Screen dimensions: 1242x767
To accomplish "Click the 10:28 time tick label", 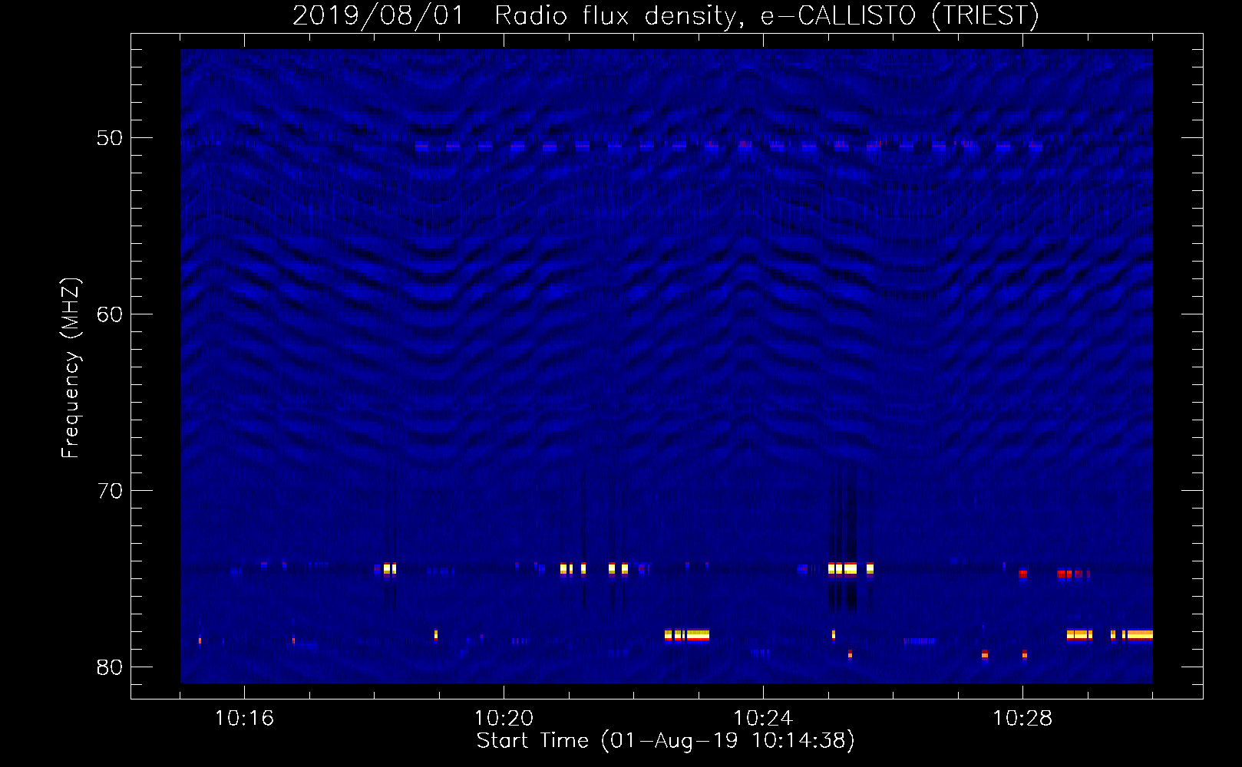I will click(x=1022, y=719).
